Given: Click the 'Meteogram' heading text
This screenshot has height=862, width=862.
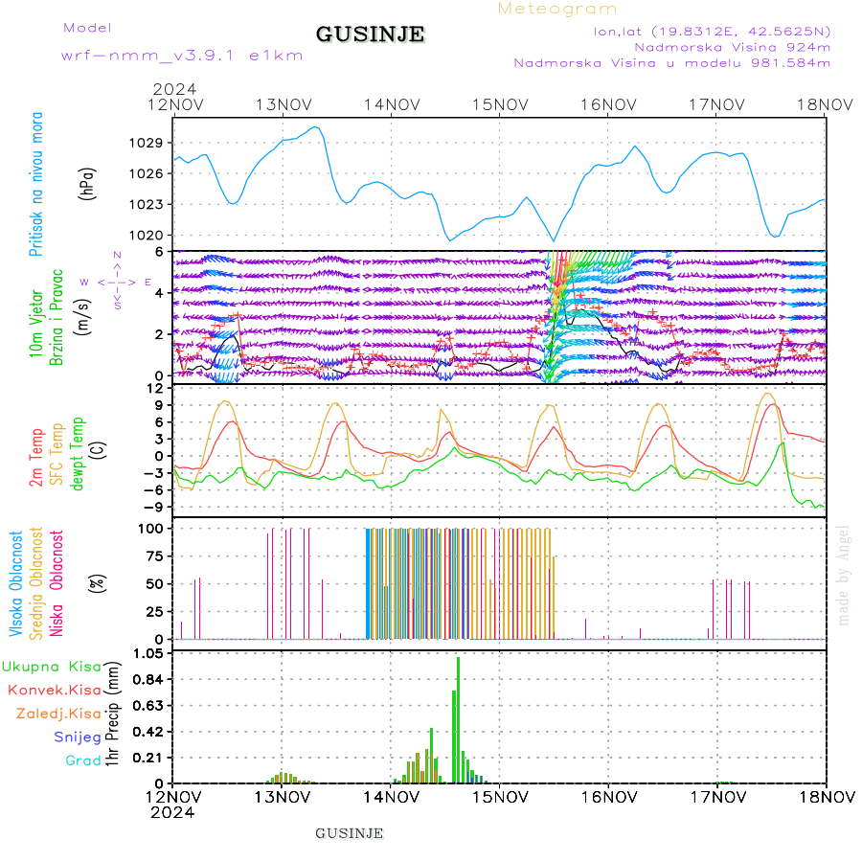Looking at the screenshot, I should (557, 9).
